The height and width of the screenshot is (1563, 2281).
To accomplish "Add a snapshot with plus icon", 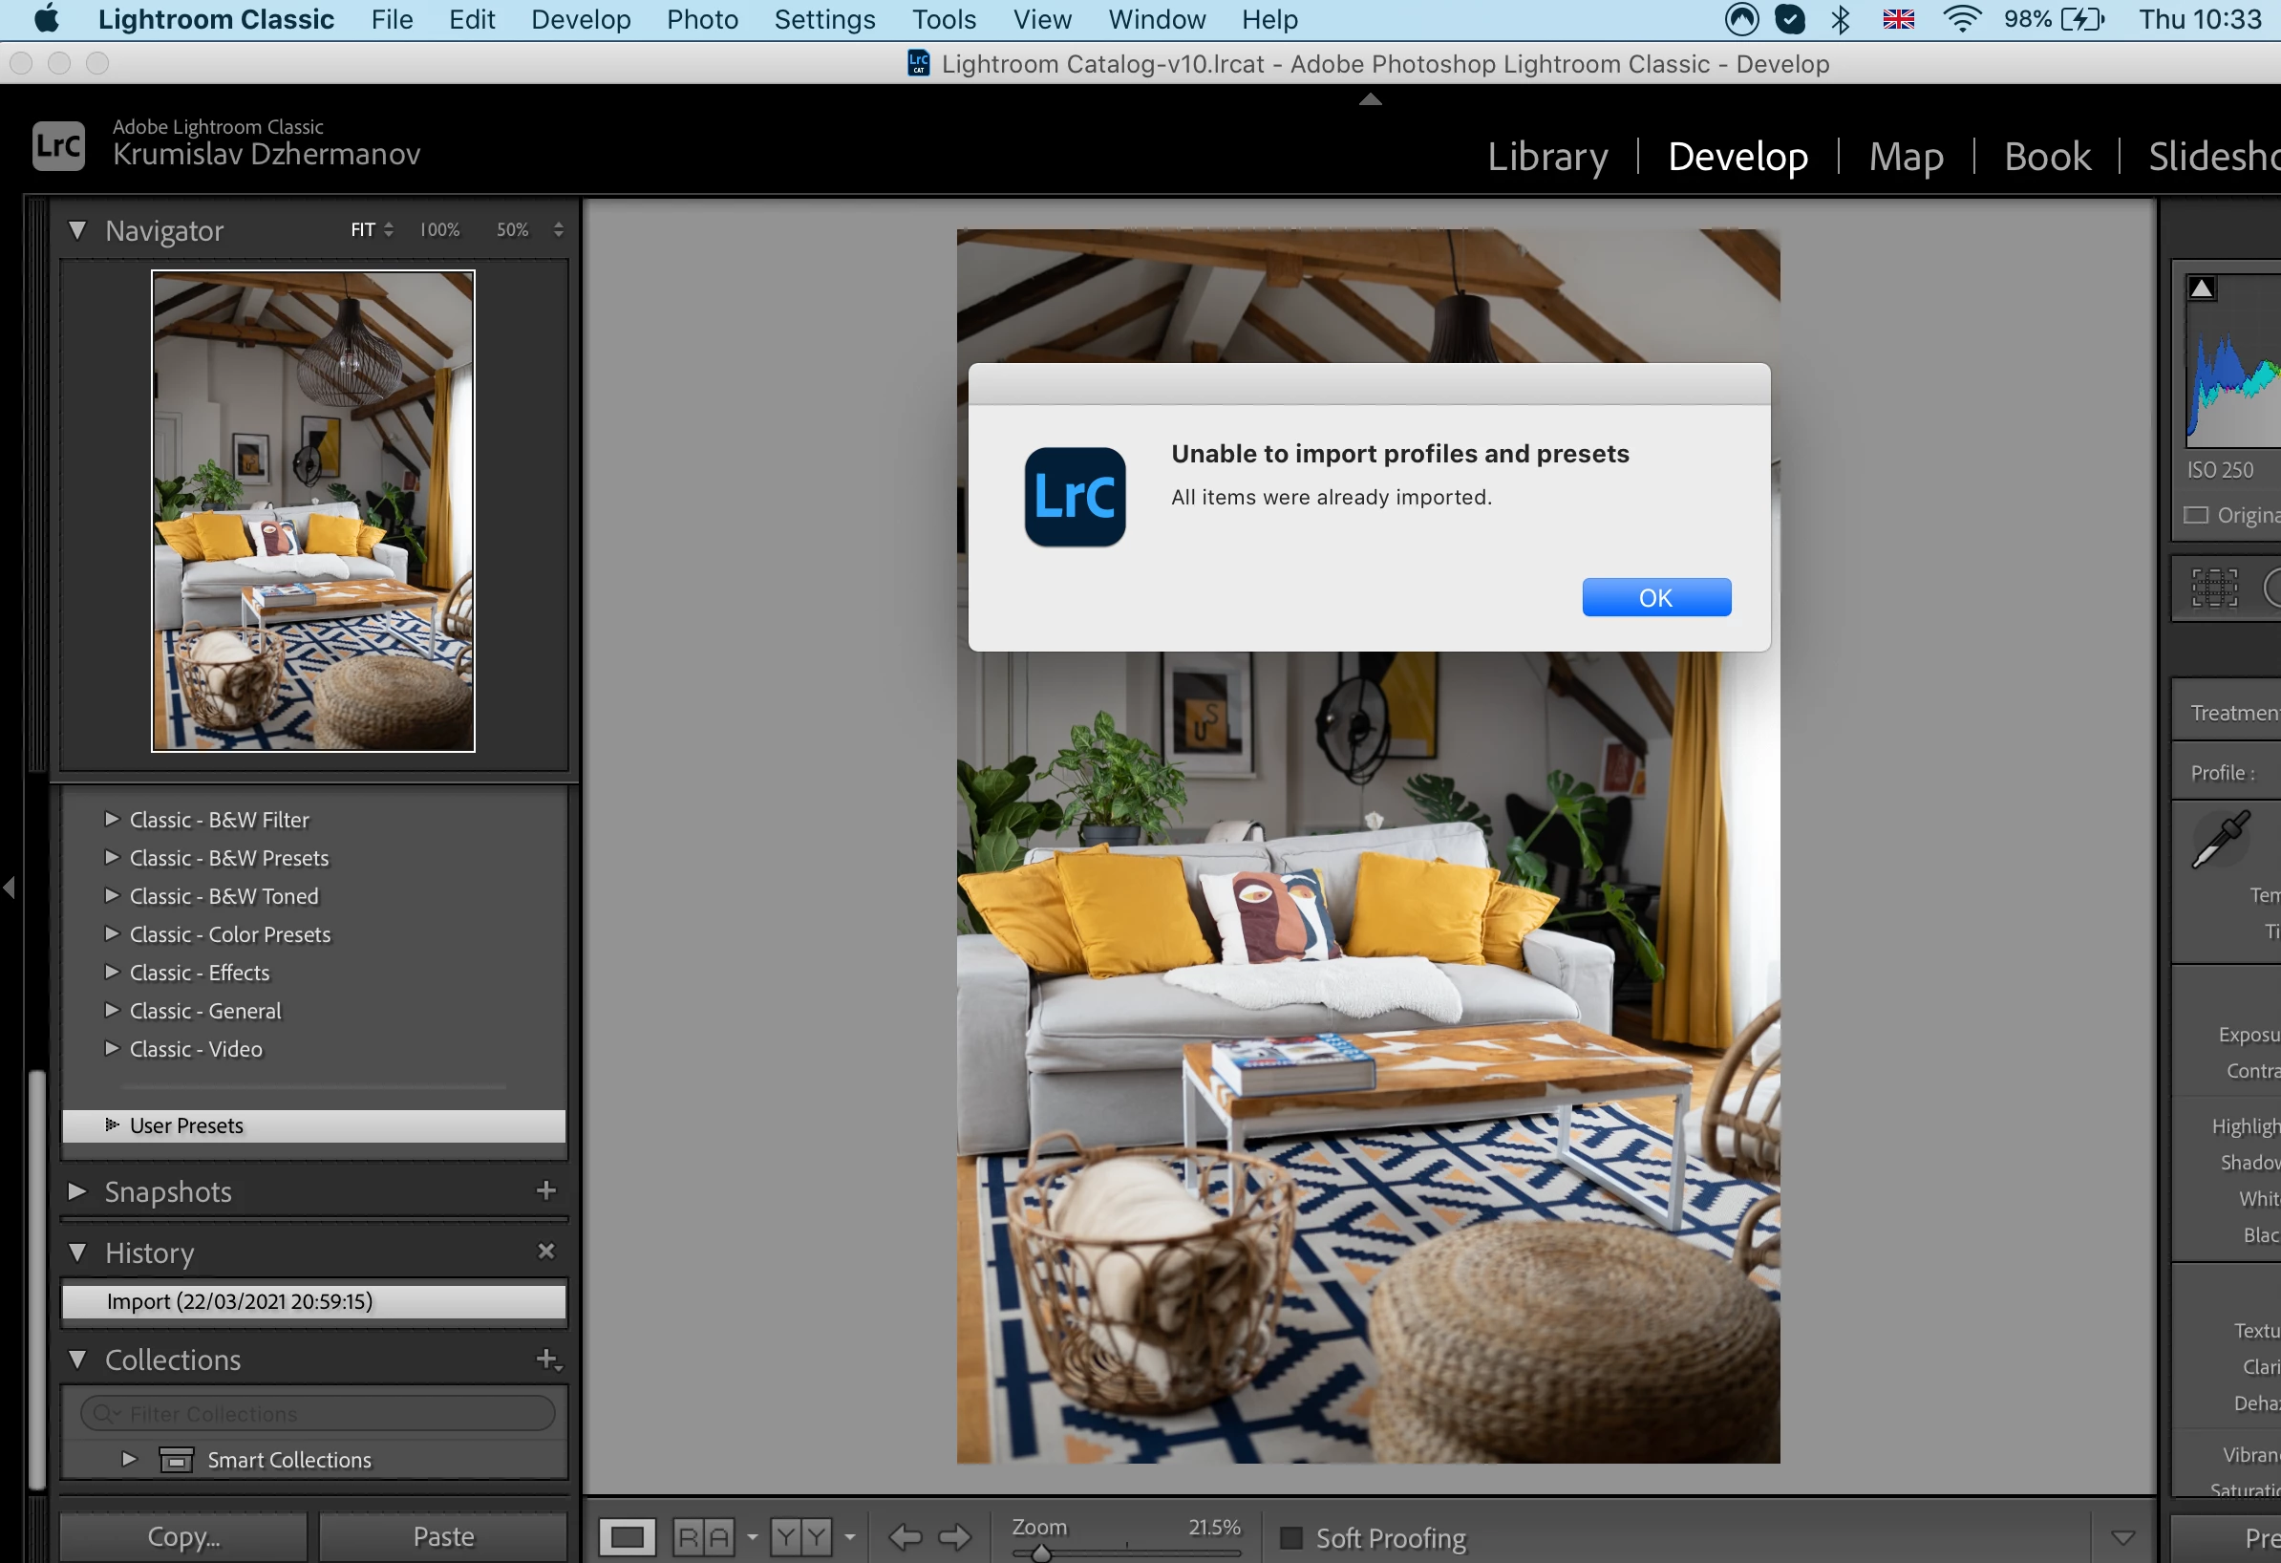I will [x=545, y=1189].
